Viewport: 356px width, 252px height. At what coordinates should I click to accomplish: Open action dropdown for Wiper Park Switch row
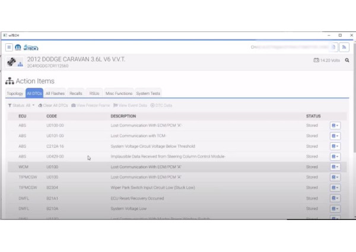pos(335,188)
